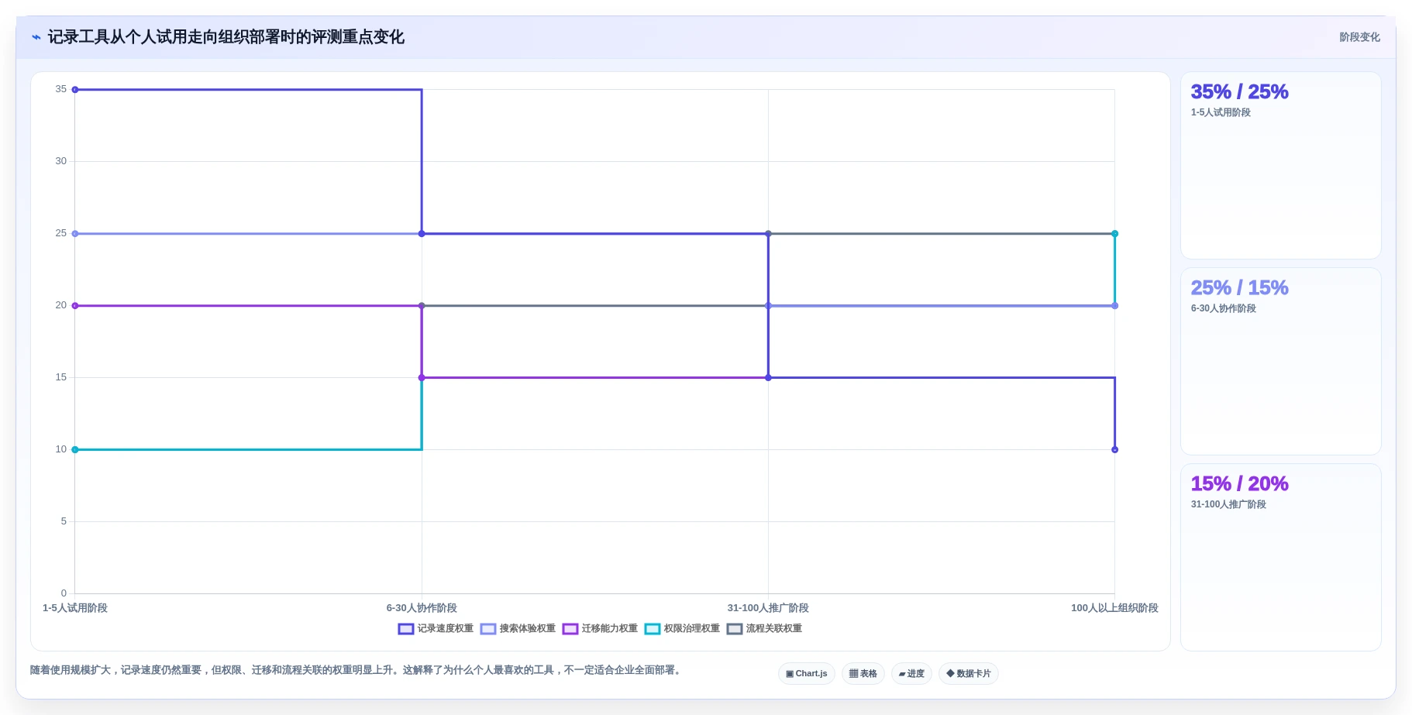Click the 6-30人协作阶段 axis label
This screenshot has height=715, width=1412.
[x=422, y=608]
